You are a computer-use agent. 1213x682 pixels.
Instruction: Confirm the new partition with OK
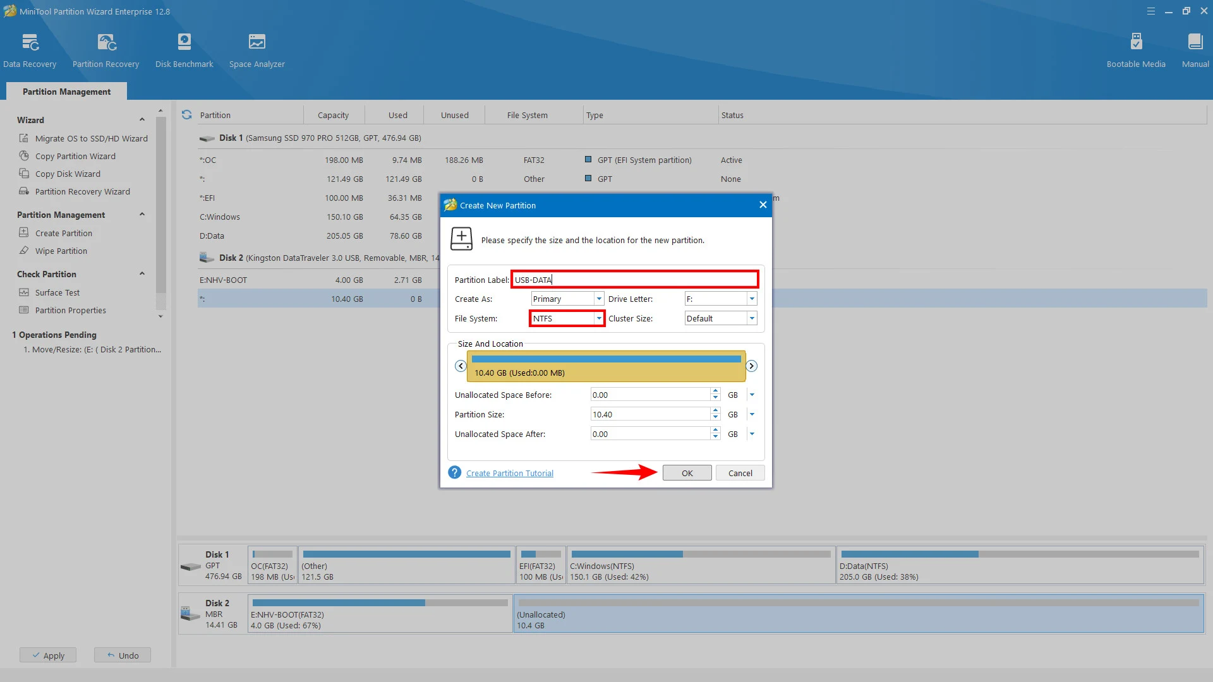687,473
